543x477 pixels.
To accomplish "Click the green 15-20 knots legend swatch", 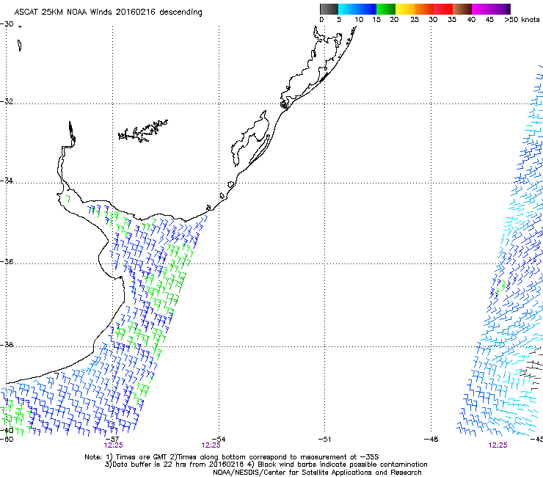I will click(386, 9).
